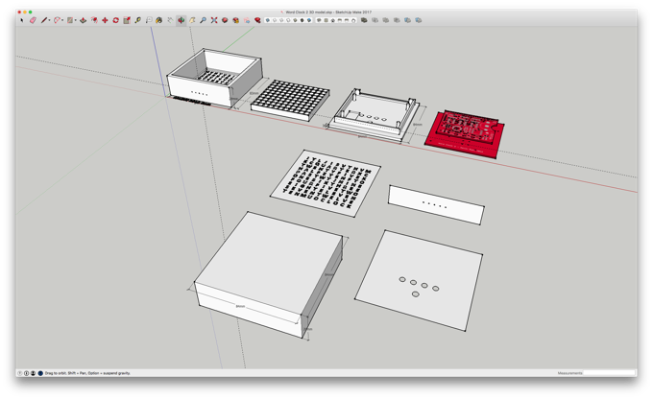The image size is (653, 399).
Task: Switch to Wireframe style
Action: tap(281, 20)
